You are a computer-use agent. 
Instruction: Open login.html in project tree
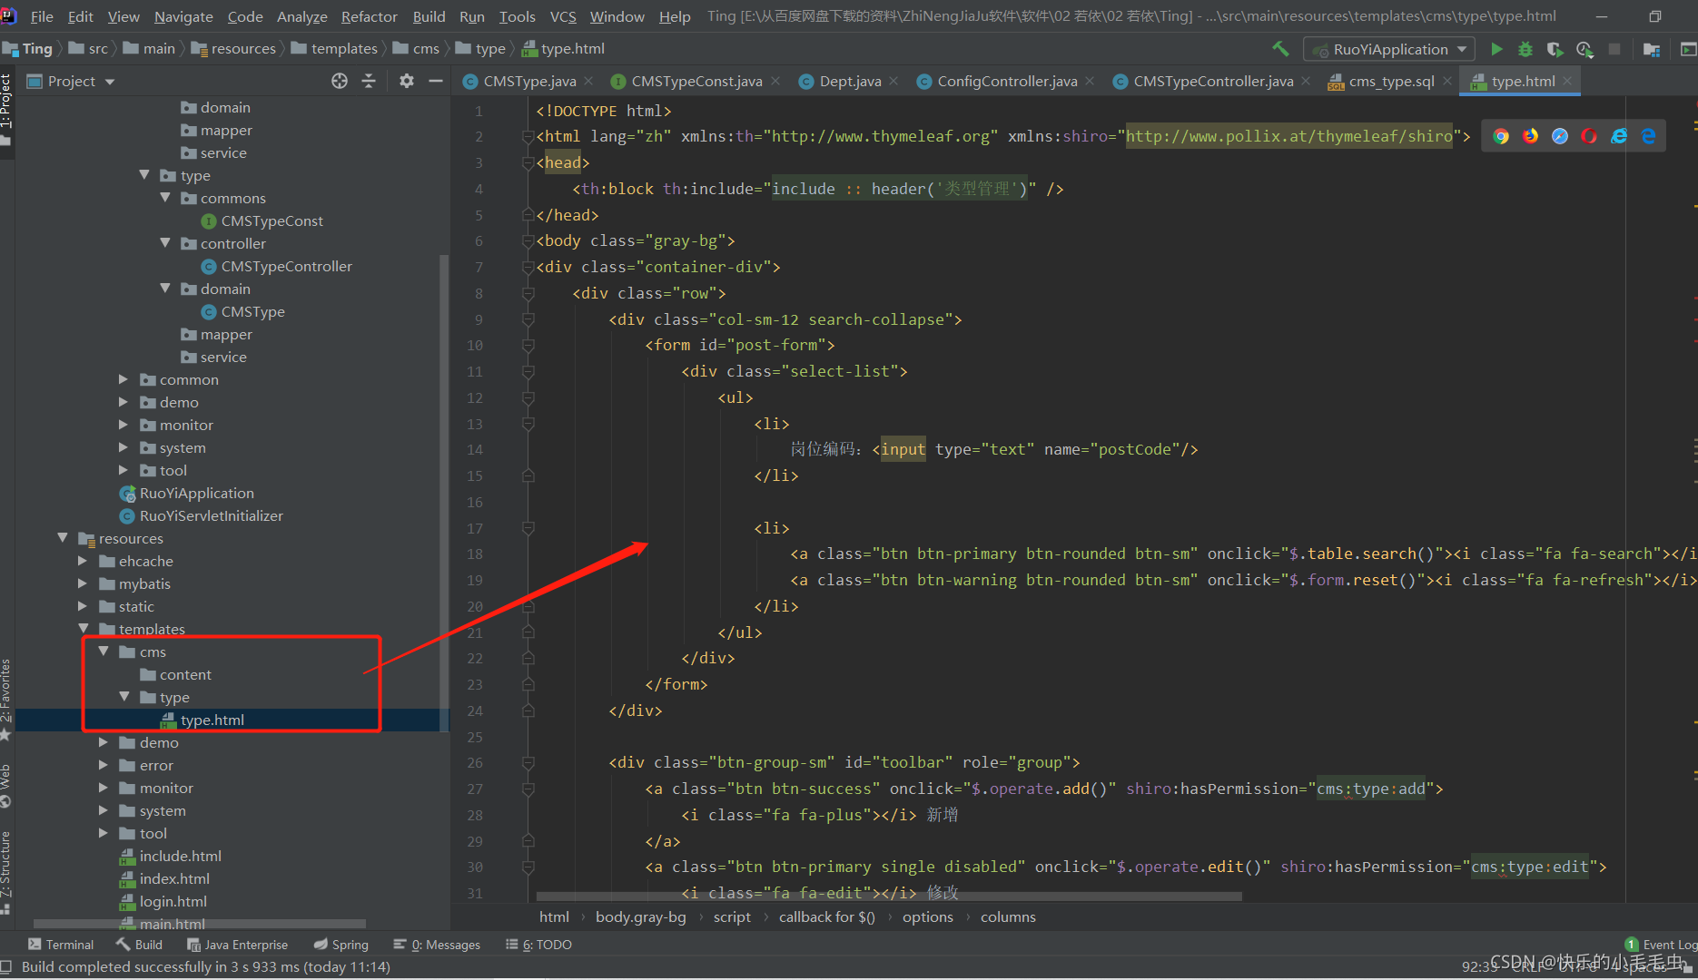click(173, 901)
